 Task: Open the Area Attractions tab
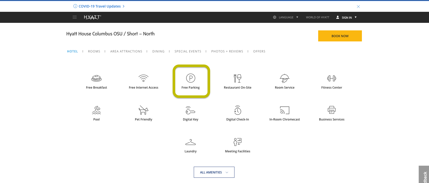click(x=126, y=51)
